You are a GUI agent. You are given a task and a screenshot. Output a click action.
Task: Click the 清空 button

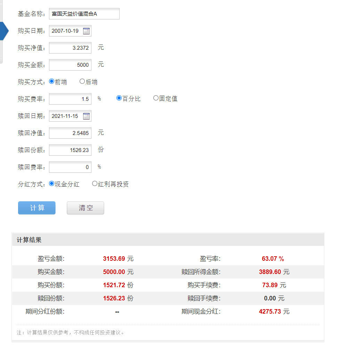click(86, 208)
